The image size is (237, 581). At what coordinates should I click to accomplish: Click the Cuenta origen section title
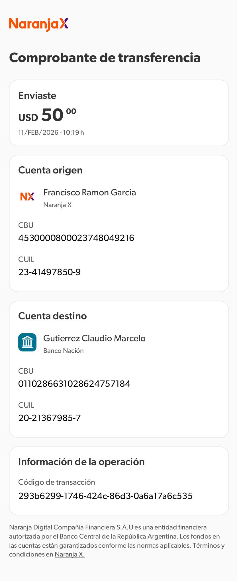pos(50,170)
